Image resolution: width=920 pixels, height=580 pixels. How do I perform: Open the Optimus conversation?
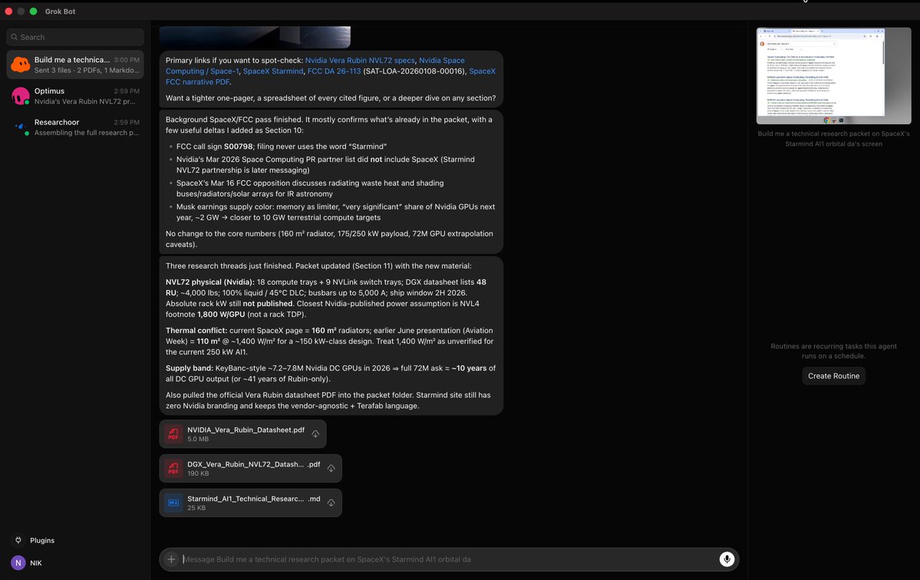point(75,96)
